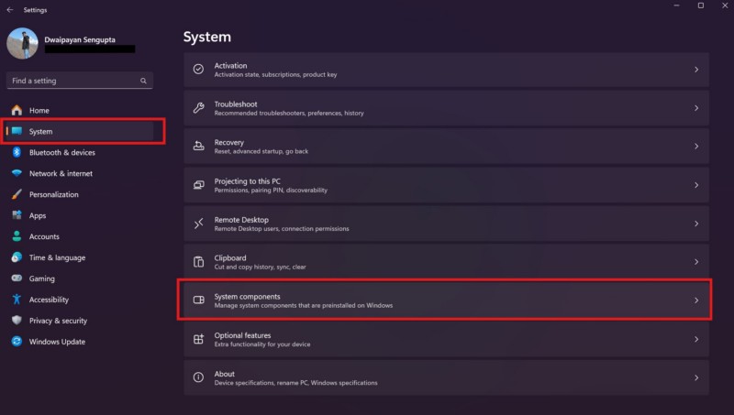734x415 pixels.
Task: Expand the Remote Desktop chevron
Action: tap(696, 224)
